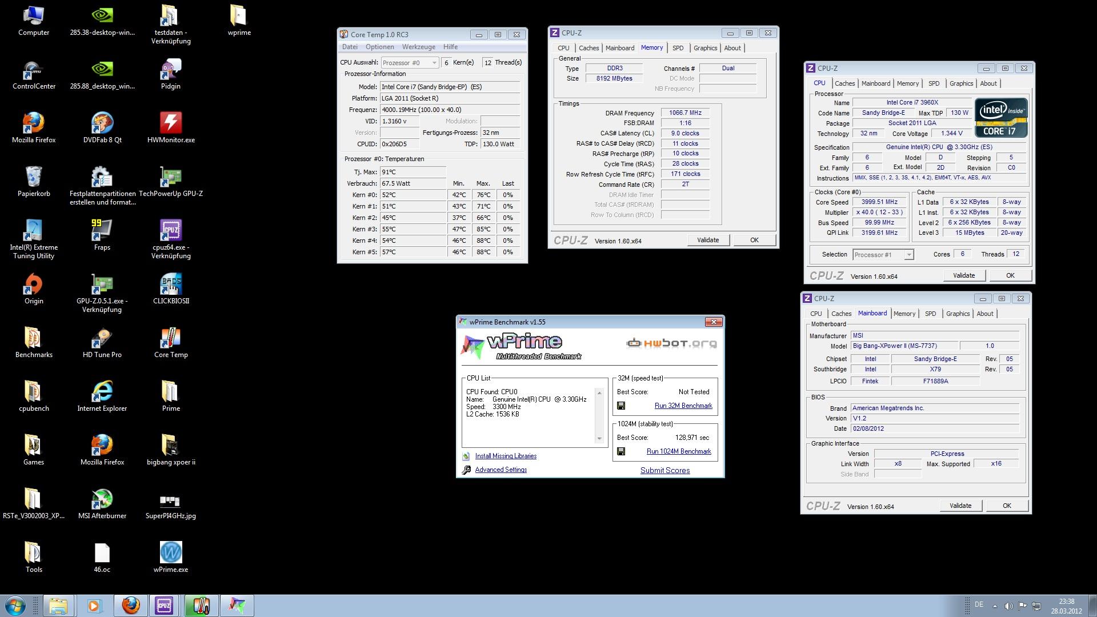1097x617 pixels.
Task: Run the 1024M Benchmark in wPrime
Action: [679, 451]
